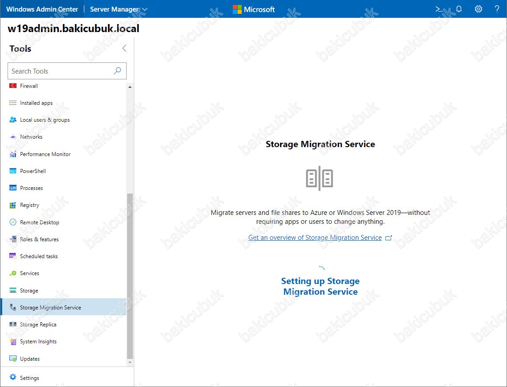Image resolution: width=507 pixels, height=387 pixels.
Task: Click the scrollbar down arrow
Action: [x=130, y=362]
